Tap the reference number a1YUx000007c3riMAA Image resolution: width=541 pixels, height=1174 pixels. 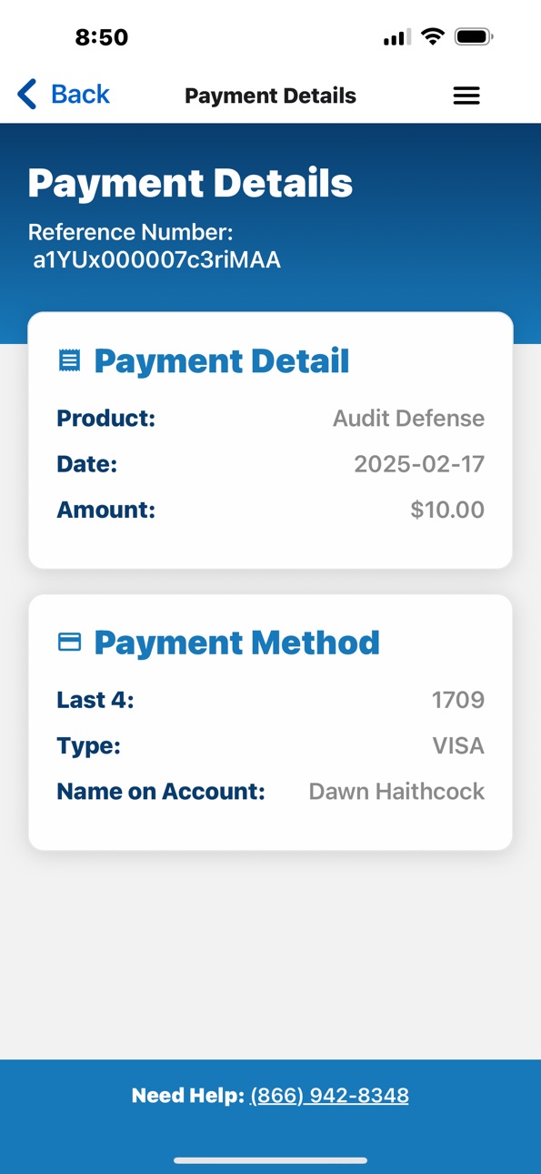click(x=156, y=260)
